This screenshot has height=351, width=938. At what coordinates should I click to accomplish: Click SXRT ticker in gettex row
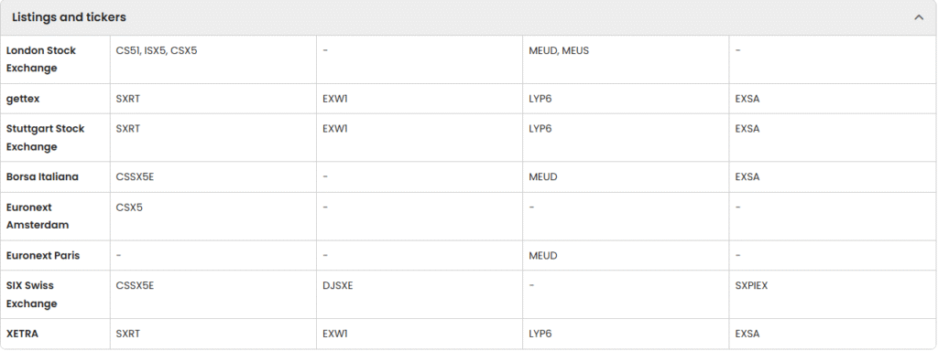(128, 99)
